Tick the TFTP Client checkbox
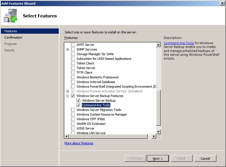Screen dimensions: 226x167 pos(73,73)
